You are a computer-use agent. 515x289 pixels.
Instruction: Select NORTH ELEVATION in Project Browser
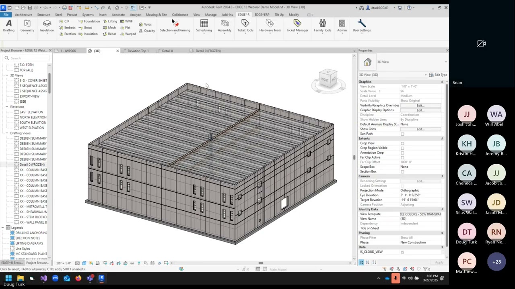33,118
